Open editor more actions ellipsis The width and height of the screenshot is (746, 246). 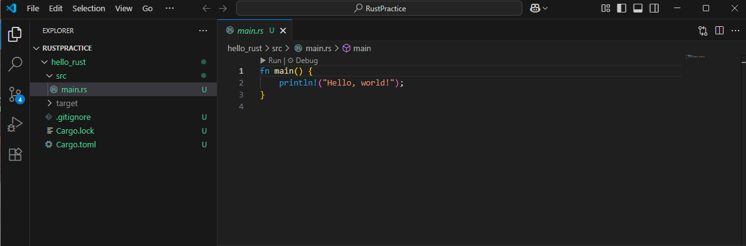pos(735,31)
